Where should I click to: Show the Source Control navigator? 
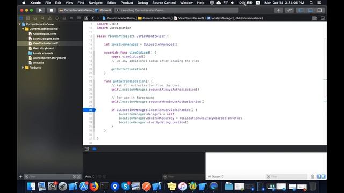pos(28,18)
